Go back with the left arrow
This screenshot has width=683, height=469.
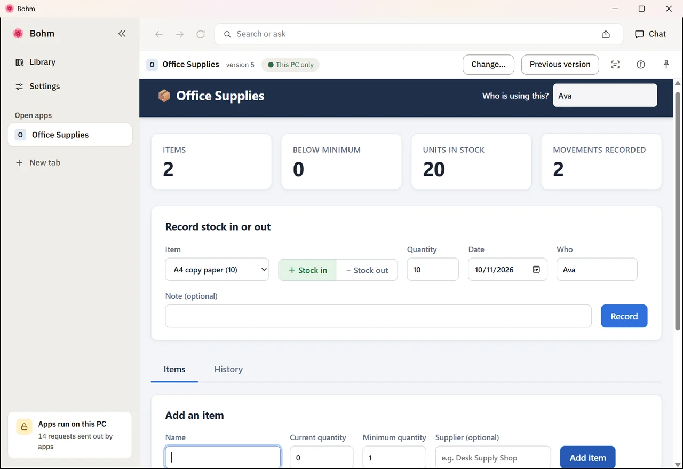pos(159,34)
